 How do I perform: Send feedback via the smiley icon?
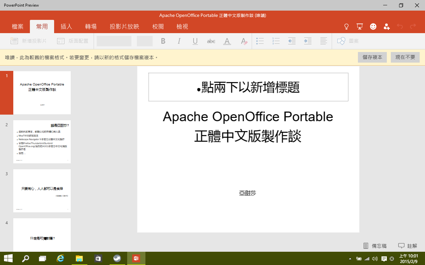tap(373, 26)
